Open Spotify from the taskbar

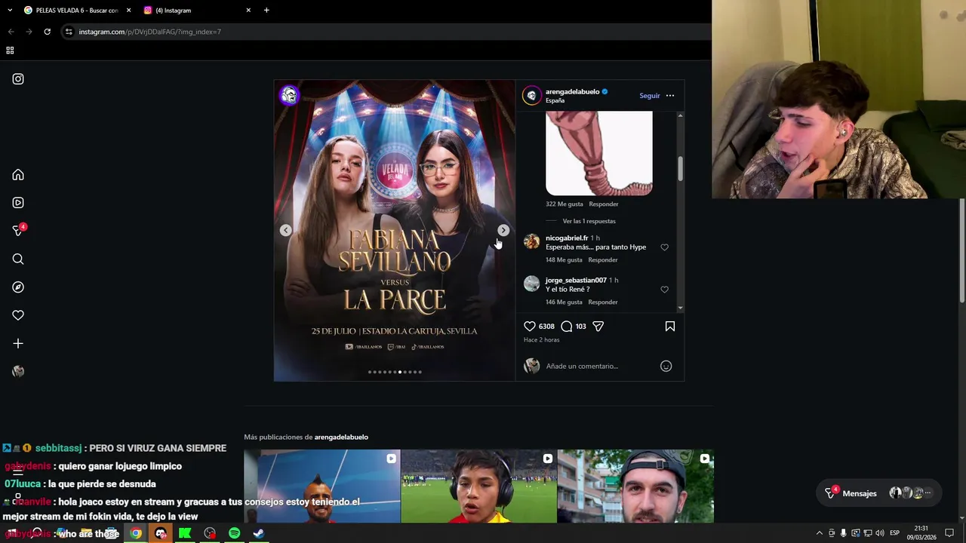point(234,533)
